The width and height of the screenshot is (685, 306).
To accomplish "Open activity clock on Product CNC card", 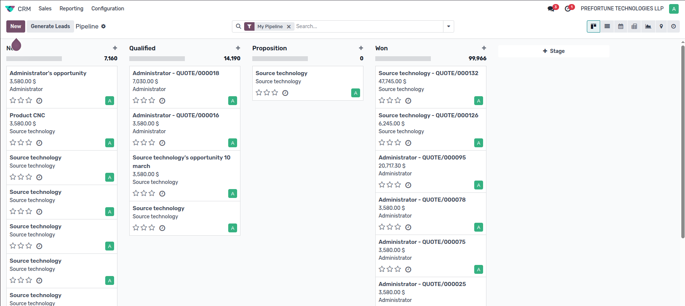I will (39, 143).
